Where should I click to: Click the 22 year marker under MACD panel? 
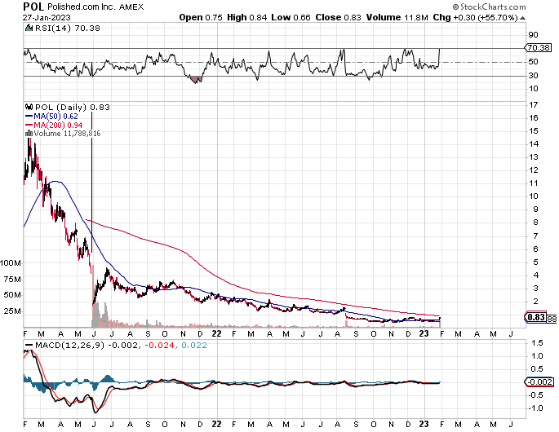pos(217,424)
